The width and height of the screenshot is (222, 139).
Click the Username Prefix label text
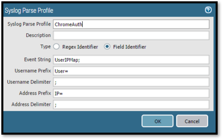(33, 71)
